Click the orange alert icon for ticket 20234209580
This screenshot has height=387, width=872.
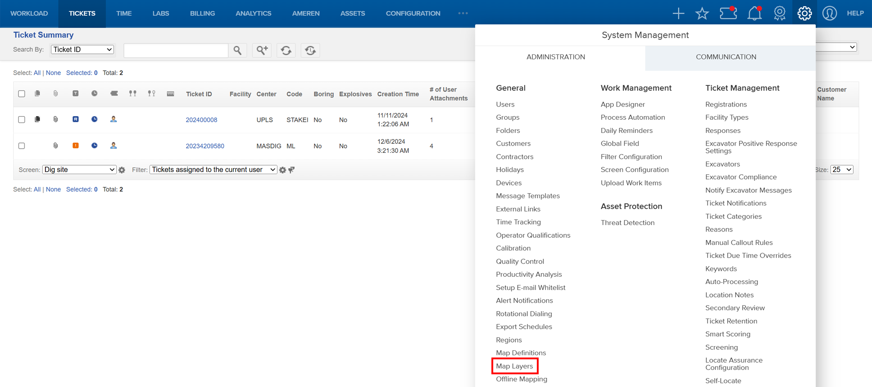click(75, 146)
